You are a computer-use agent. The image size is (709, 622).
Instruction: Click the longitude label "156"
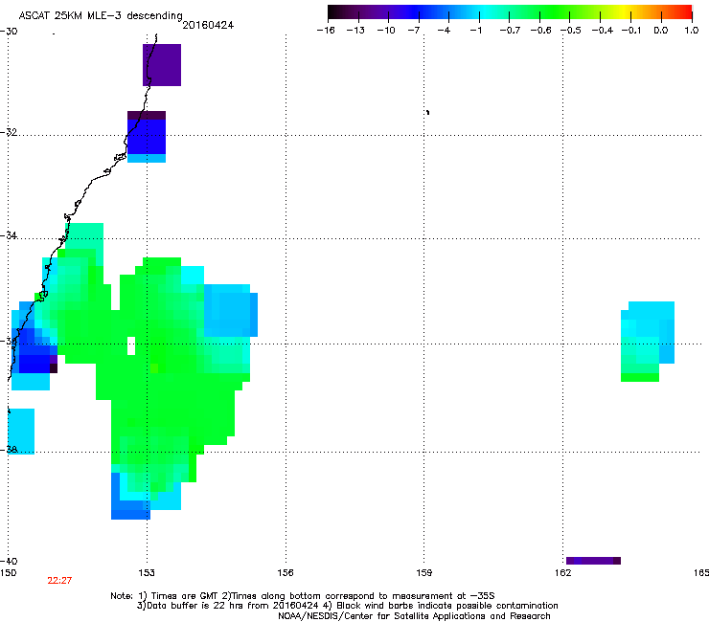pos(286,573)
